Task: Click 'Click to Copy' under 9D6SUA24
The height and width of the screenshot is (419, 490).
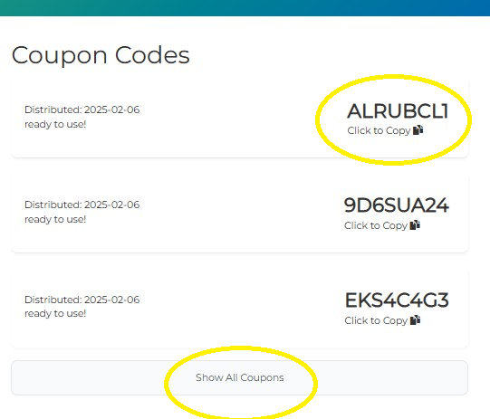Action: [x=376, y=225]
